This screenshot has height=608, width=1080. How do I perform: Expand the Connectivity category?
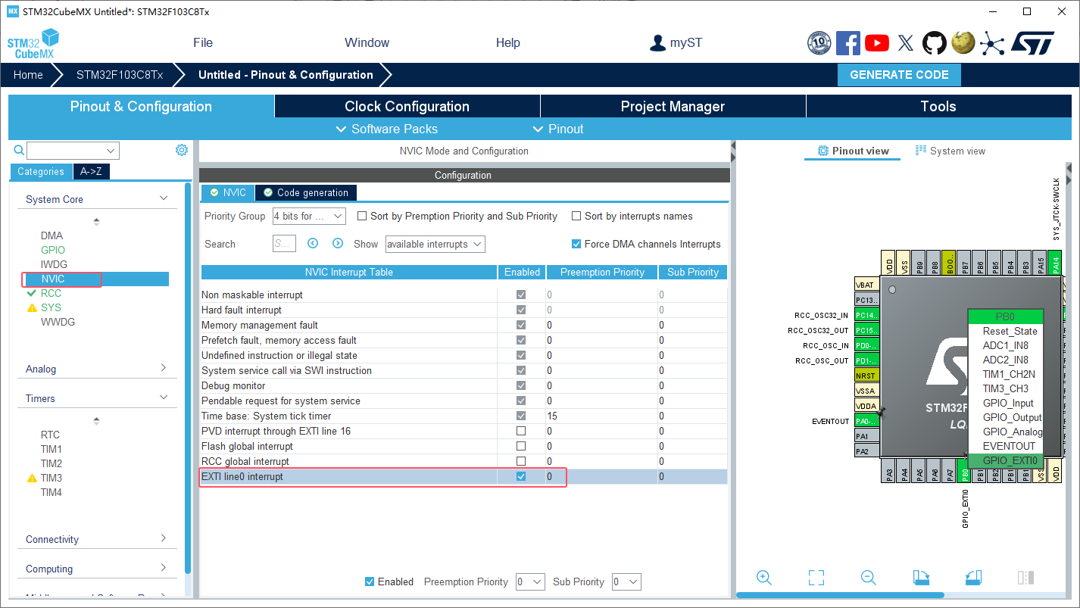(x=164, y=538)
